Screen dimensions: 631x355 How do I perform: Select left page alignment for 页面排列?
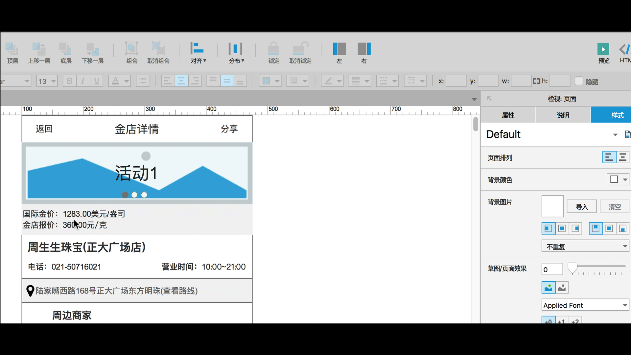click(x=609, y=157)
